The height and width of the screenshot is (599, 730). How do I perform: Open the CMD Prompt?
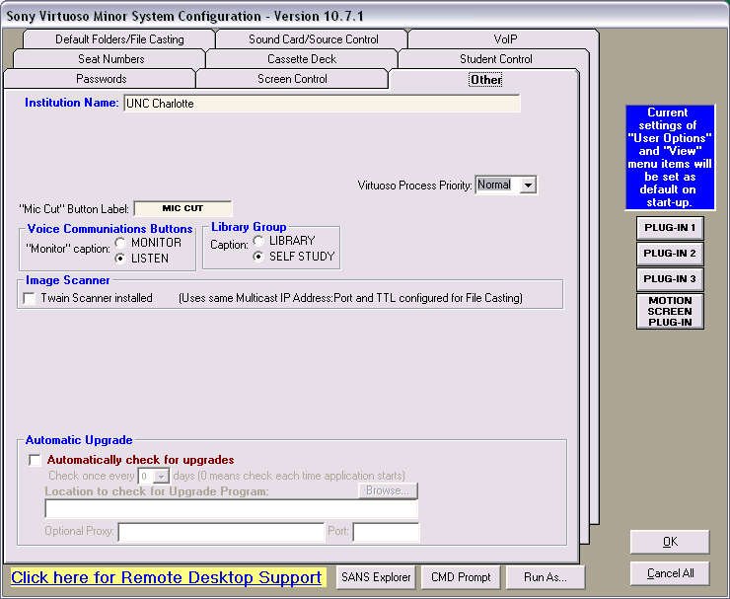coord(462,577)
